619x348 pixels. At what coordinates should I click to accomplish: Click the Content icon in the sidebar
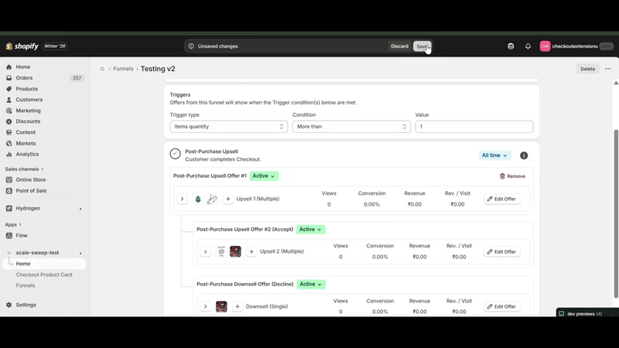(9, 132)
